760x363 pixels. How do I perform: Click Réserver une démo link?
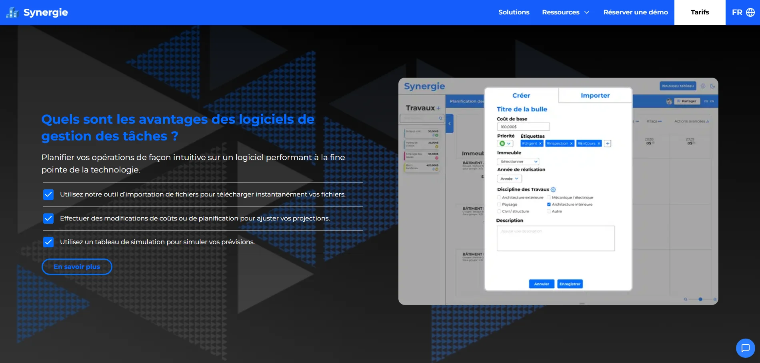tap(636, 12)
